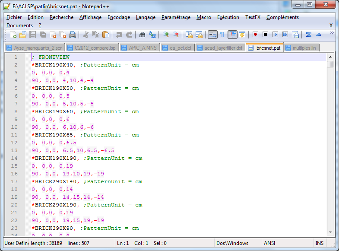Paste from clipboard icon
This screenshot has width=339, height=251.
click(106, 35)
